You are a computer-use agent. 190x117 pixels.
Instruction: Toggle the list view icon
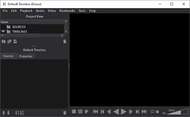[80, 112]
